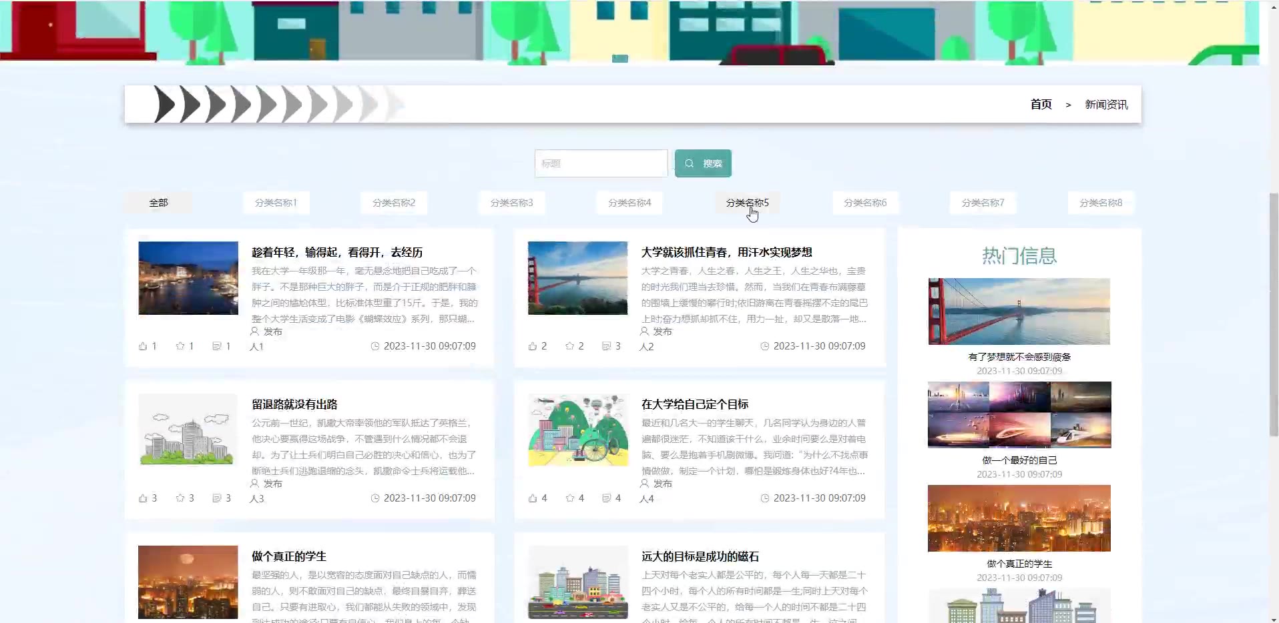The width and height of the screenshot is (1279, 623).
Task: Click star favorite icon on 大学就该抓住青春 article
Action: (x=569, y=346)
